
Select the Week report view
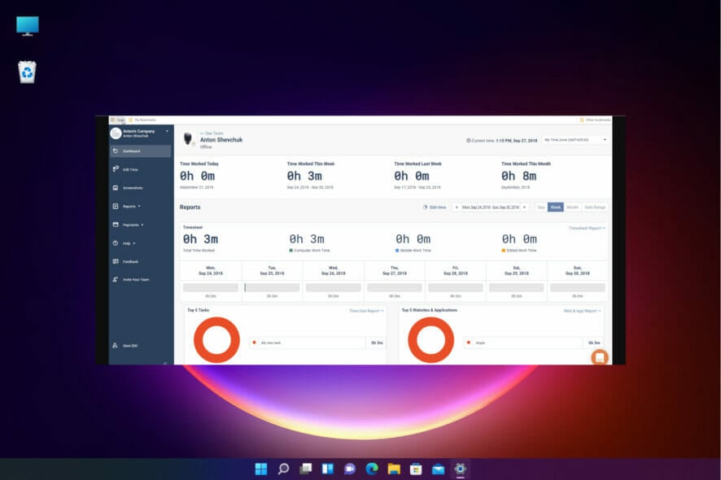pyautogui.click(x=556, y=207)
